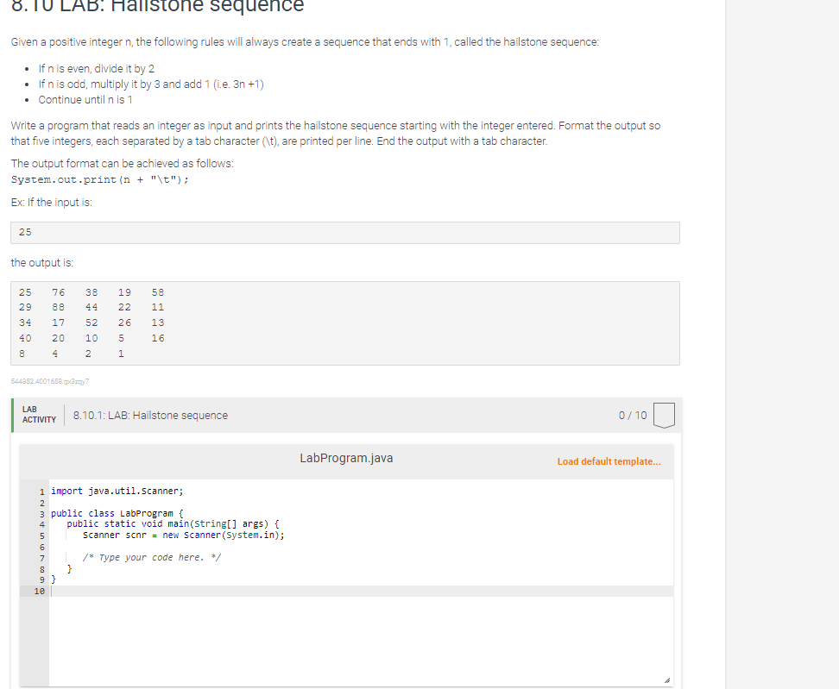Viewport: 839px width, 689px height.
Task: Click the LabProgram.java file tab
Action: (x=346, y=458)
